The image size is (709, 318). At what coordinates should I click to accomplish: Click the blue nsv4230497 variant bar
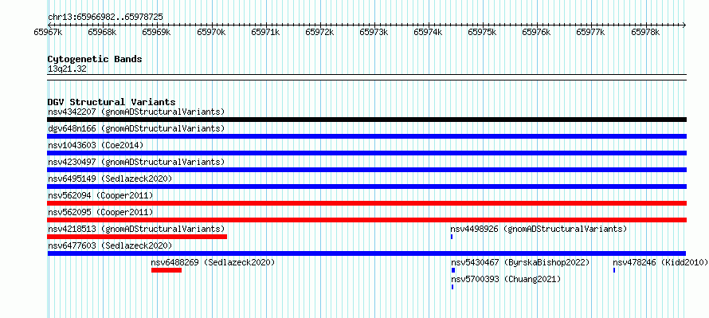point(366,170)
